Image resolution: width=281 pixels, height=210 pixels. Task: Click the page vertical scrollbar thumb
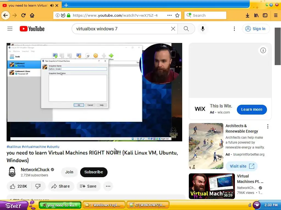click(x=278, y=46)
